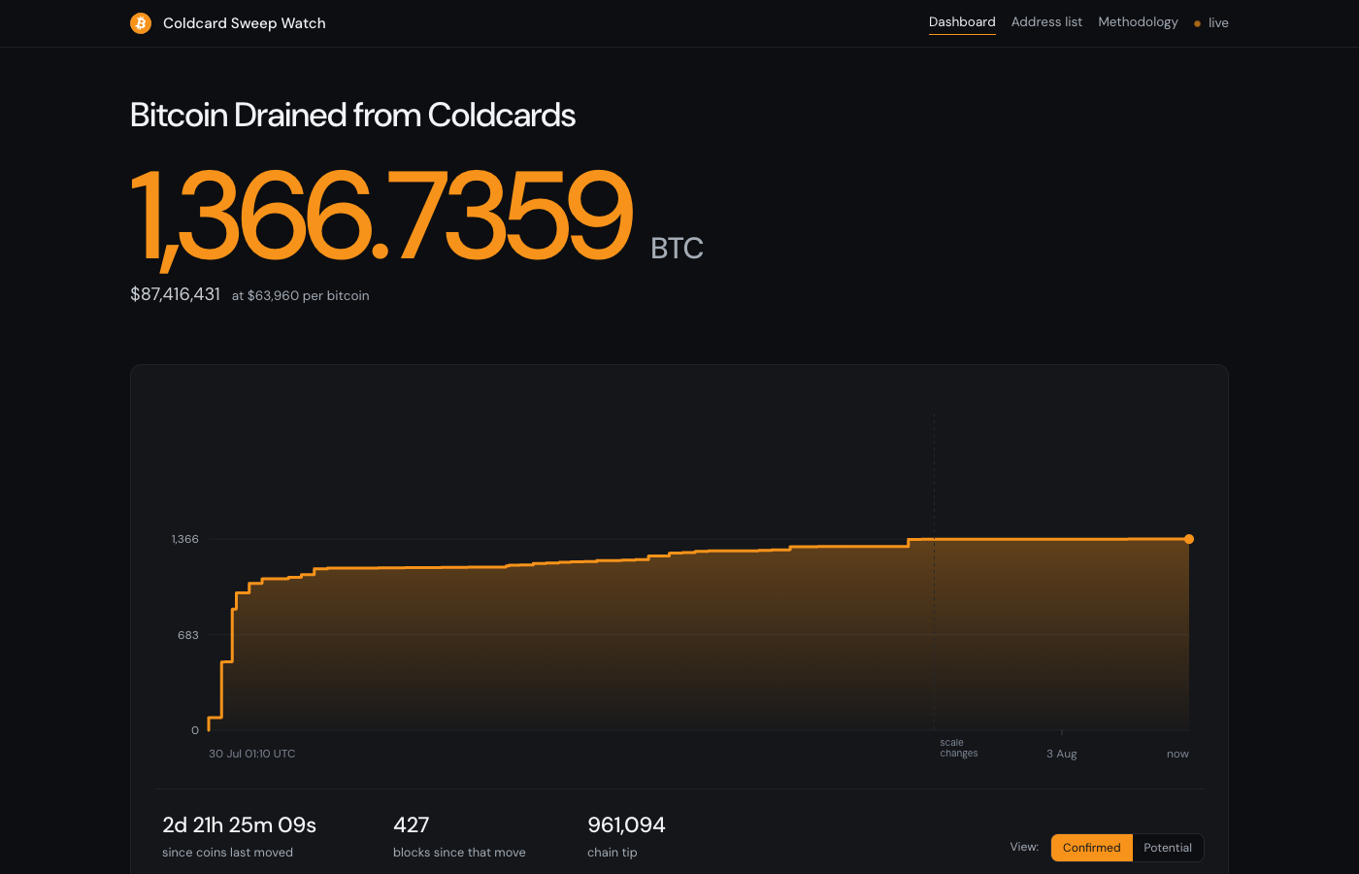Select the Potential view toggle
This screenshot has height=874, width=1359.
1168,848
